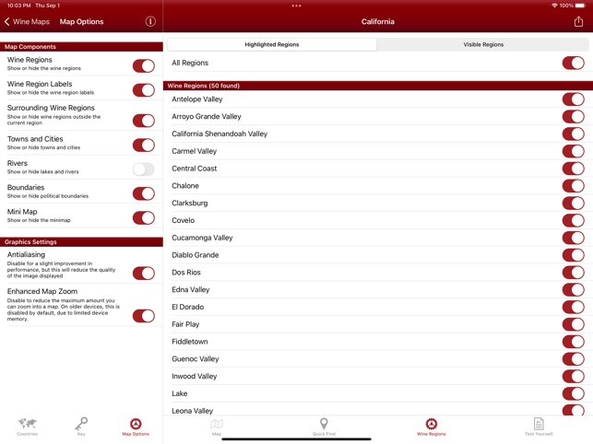Select the Highlighted Regions tab

(x=271, y=44)
